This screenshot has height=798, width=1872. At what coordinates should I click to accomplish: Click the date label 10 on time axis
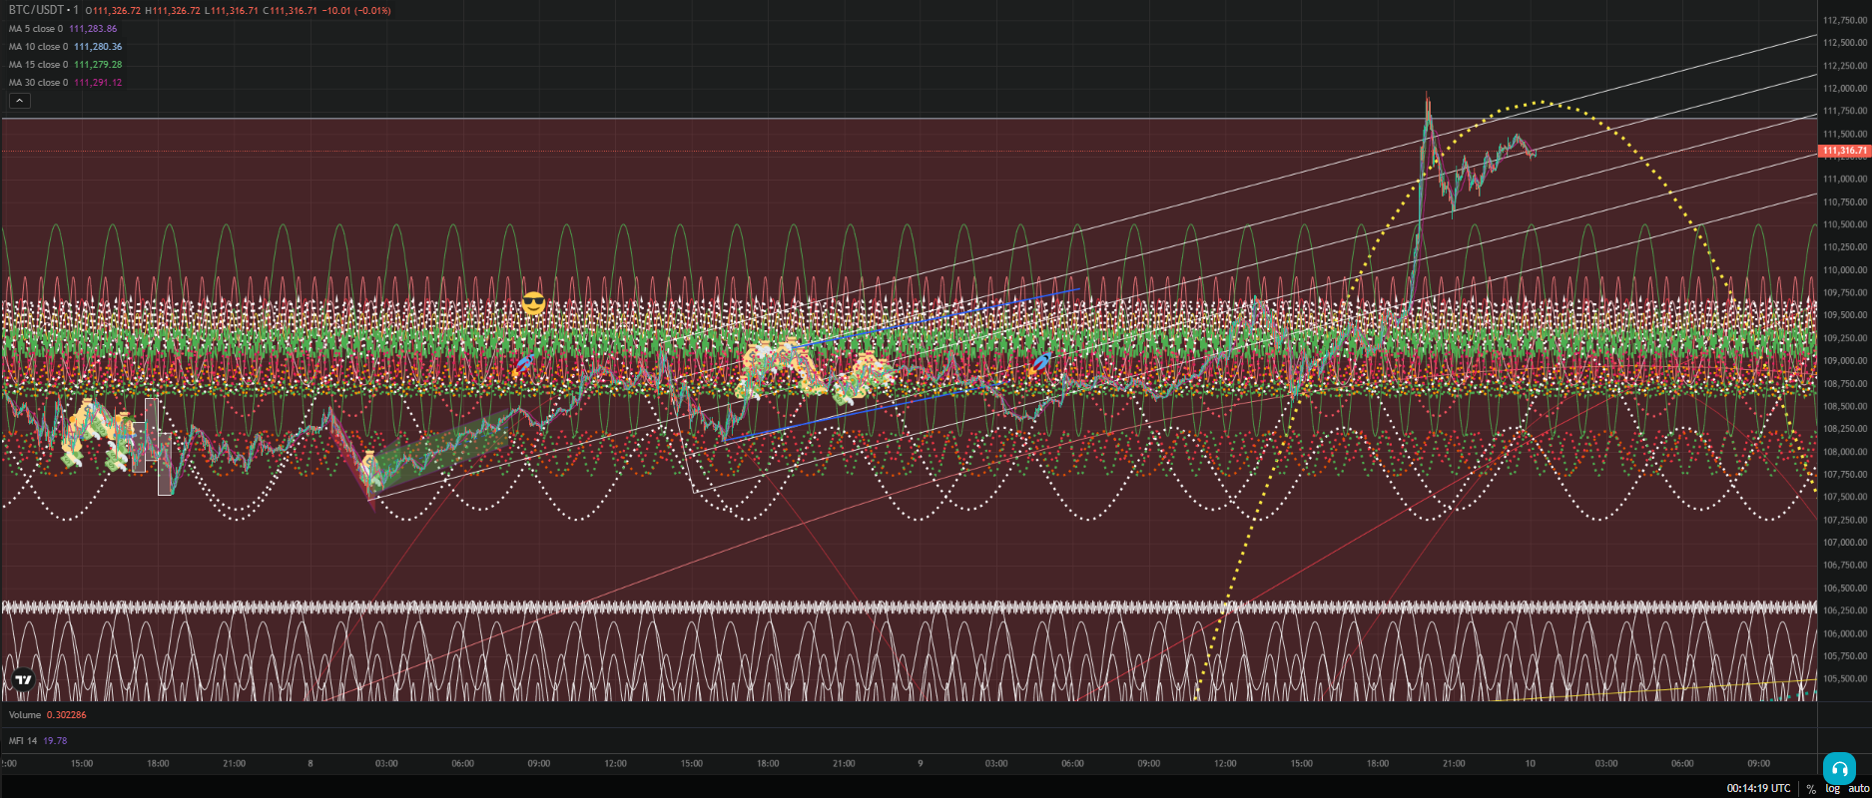click(1530, 764)
